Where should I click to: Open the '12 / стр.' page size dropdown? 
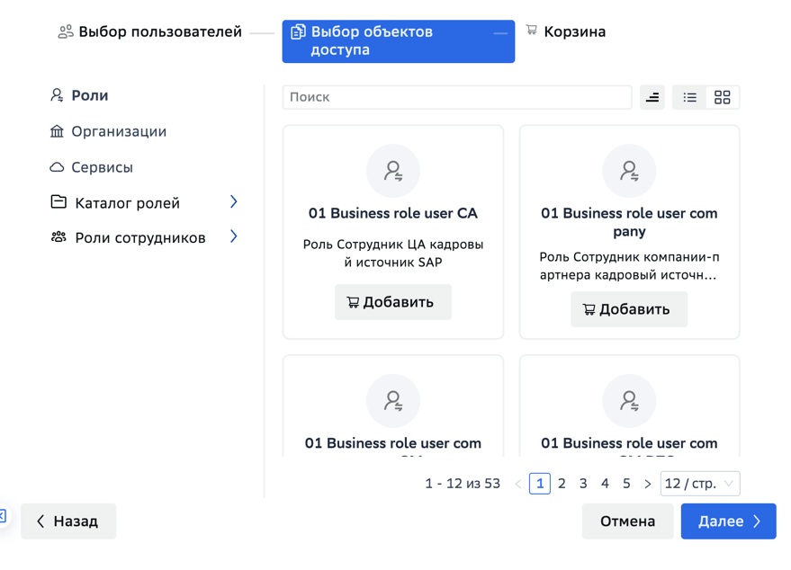point(700,484)
